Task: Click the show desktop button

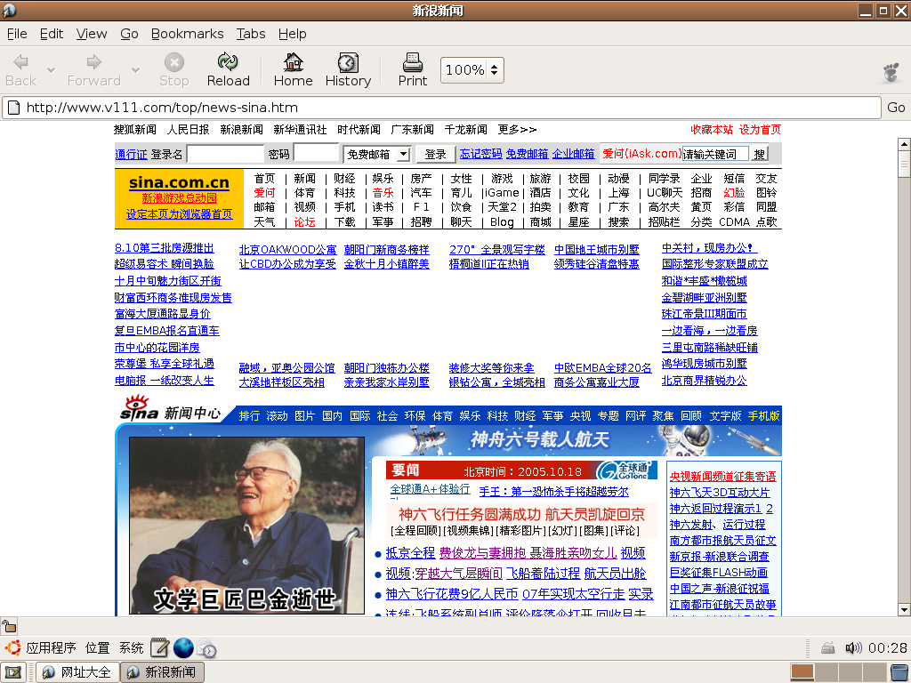Action: [x=13, y=672]
